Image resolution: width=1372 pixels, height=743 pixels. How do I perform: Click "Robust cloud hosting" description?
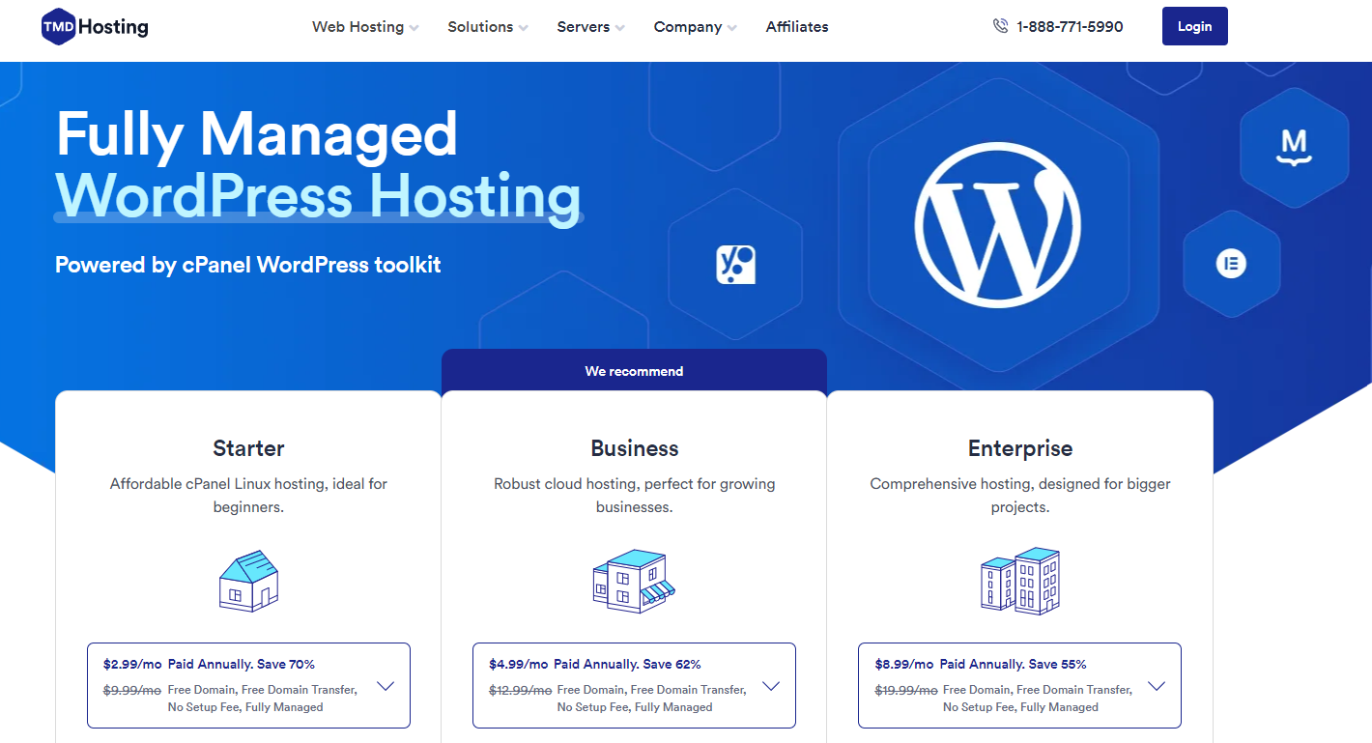click(634, 495)
